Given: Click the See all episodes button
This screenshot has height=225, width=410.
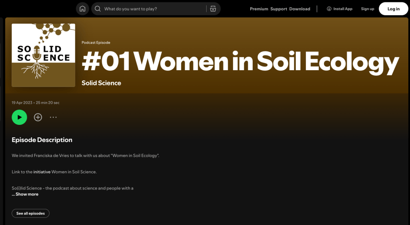Looking at the screenshot, I should (x=30, y=213).
